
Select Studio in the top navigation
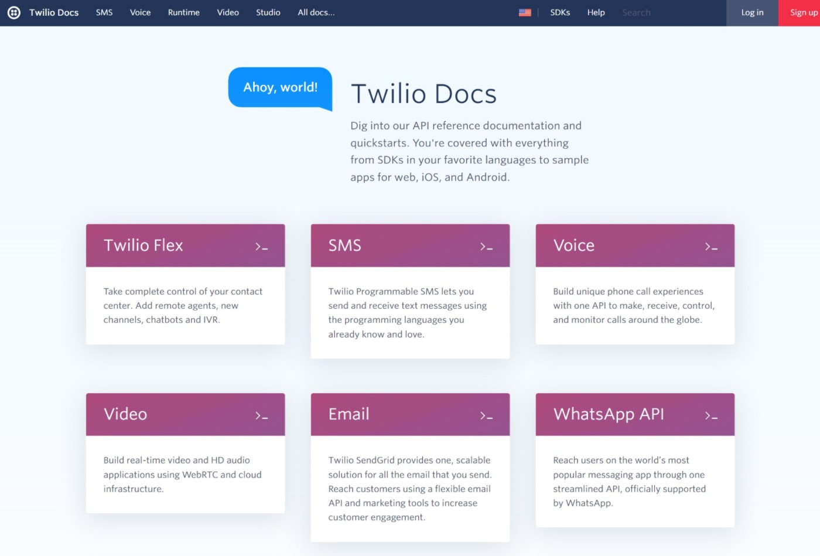click(x=268, y=12)
